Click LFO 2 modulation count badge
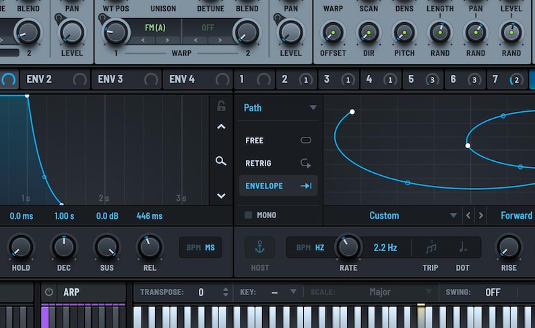The height and width of the screenshot is (328, 535). pos(306,79)
